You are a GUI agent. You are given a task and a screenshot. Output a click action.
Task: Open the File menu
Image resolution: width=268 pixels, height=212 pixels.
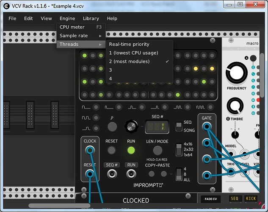coord(12,19)
